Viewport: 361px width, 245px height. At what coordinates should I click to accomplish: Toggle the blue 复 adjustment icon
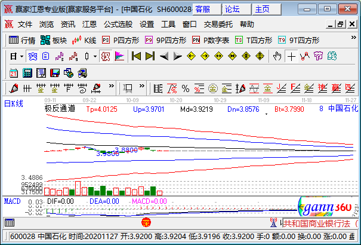click(x=32, y=56)
